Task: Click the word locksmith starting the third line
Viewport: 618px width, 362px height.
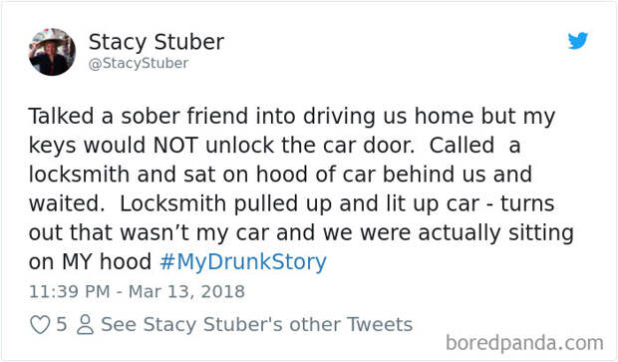Action: coord(79,175)
